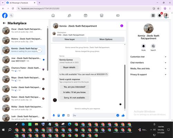Open the Chrome profile icon

point(165,9)
